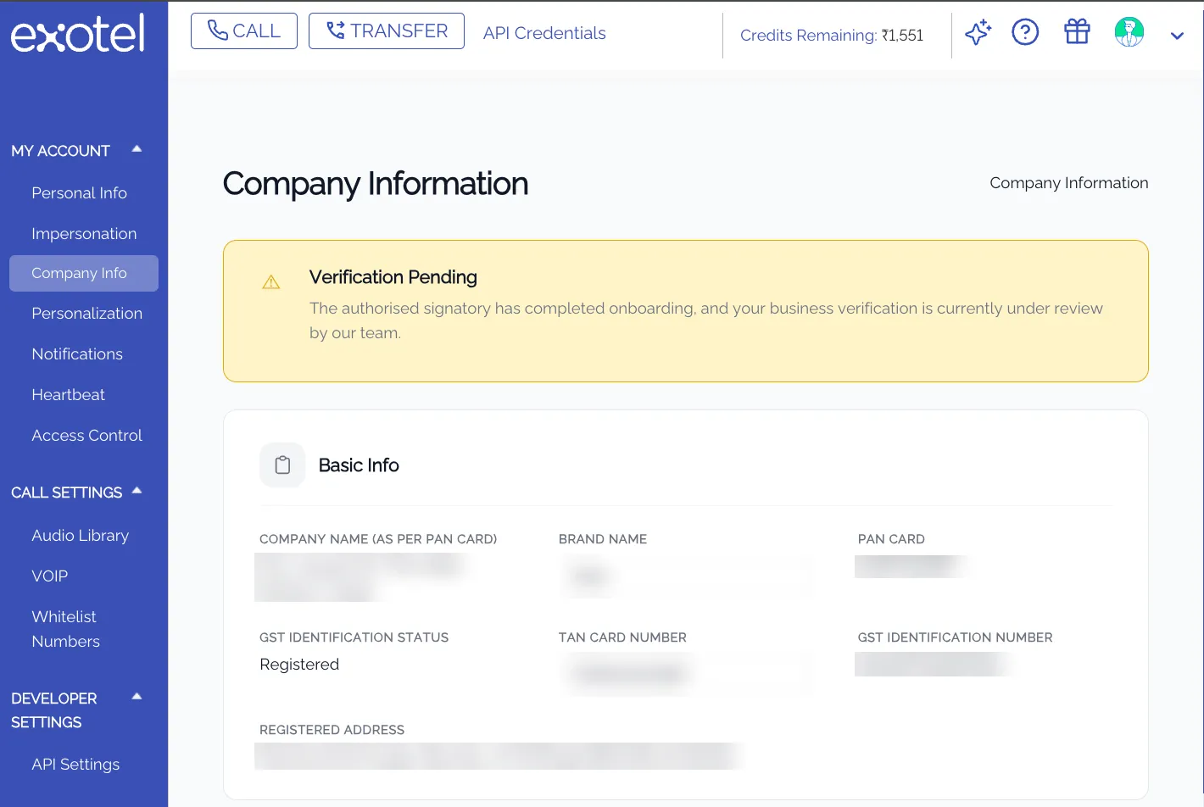Click the 'Verification Pending' heading
Image resolution: width=1204 pixels, height=807 pixels.
393,277
